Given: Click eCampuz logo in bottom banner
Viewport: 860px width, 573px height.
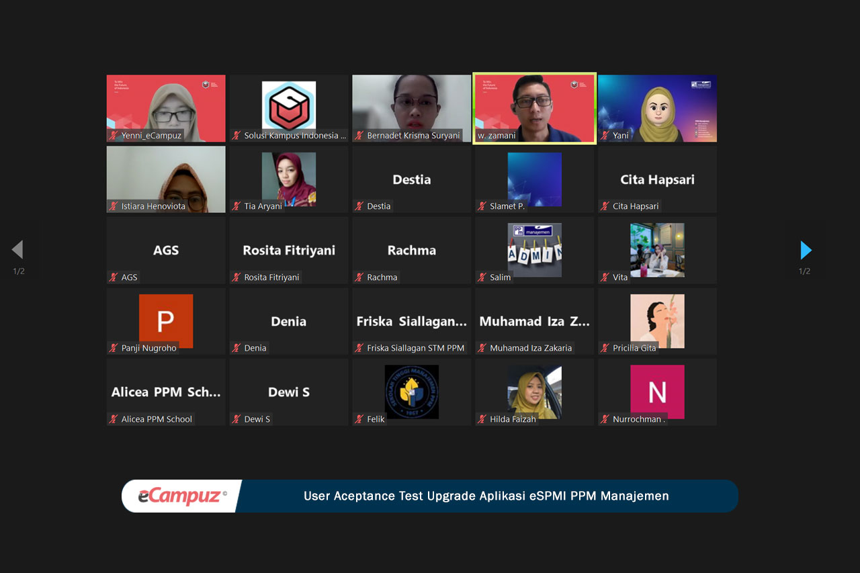Looking at the screenshot, I should [x=182, y=496].
